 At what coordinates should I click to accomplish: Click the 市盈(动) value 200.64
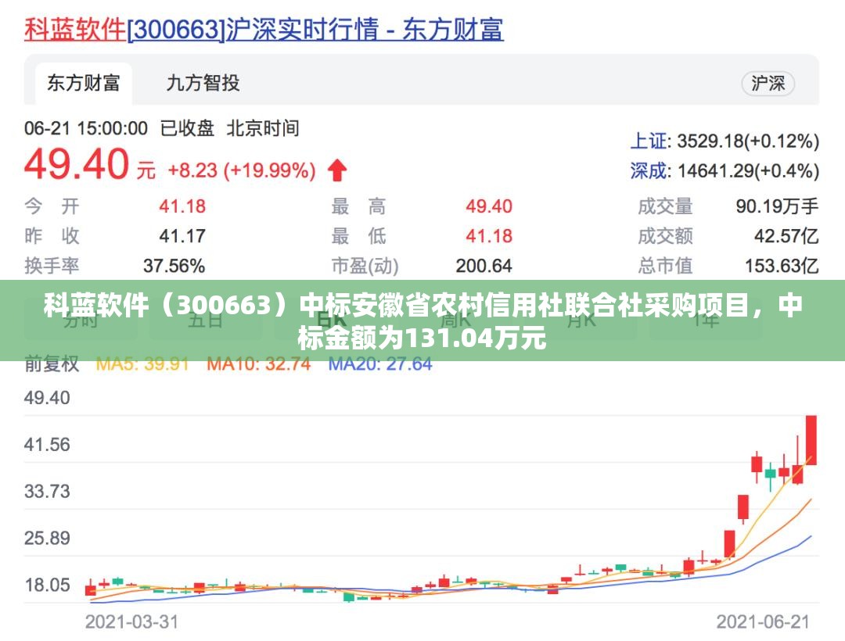tap(484, 266)
